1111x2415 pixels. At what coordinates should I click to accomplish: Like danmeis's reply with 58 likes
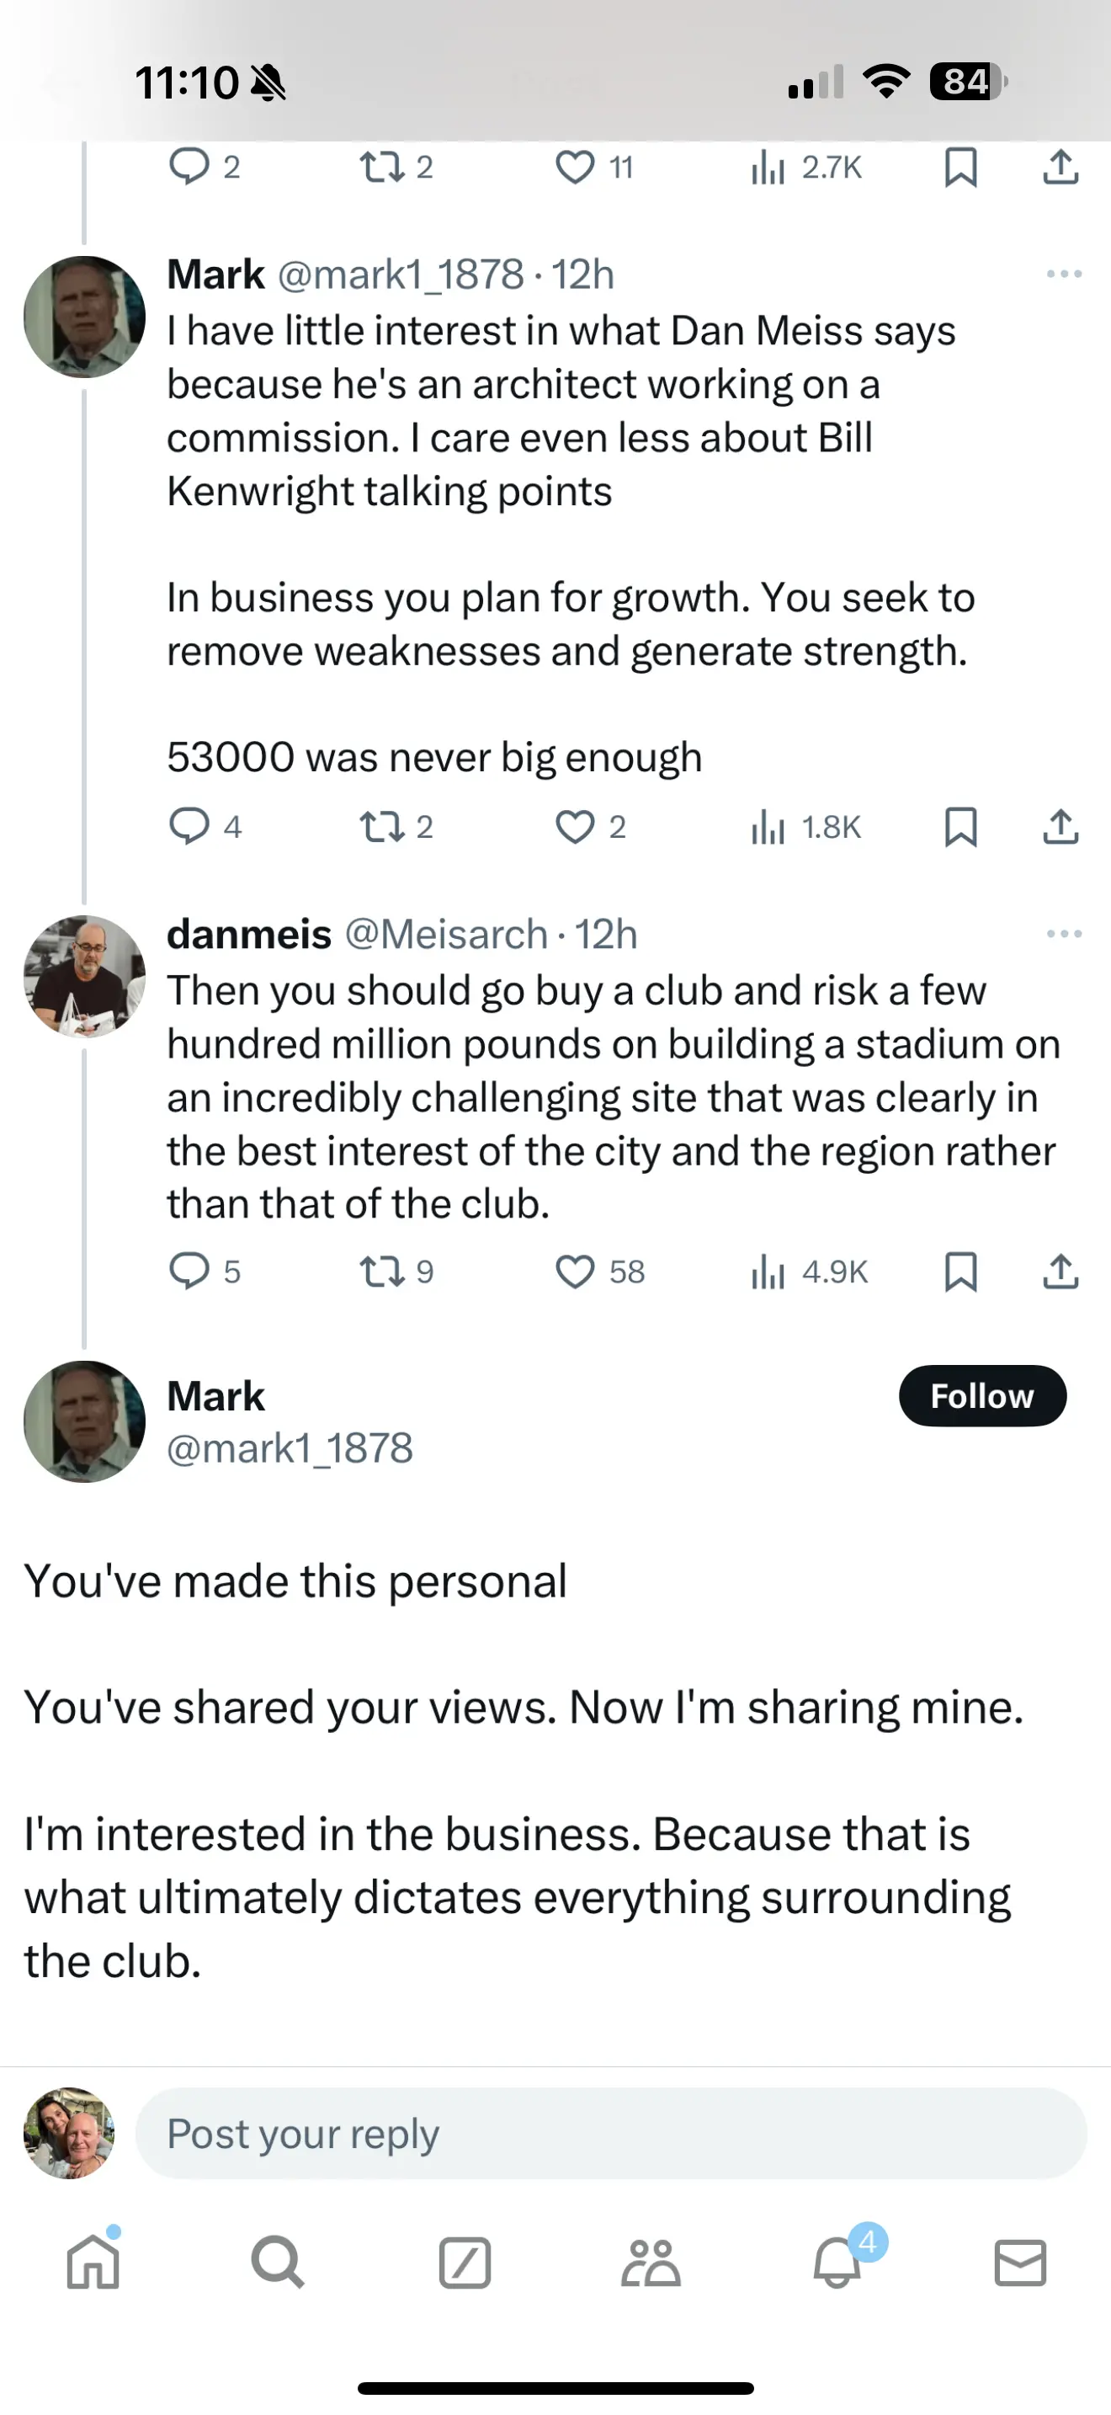point(575,1271)
